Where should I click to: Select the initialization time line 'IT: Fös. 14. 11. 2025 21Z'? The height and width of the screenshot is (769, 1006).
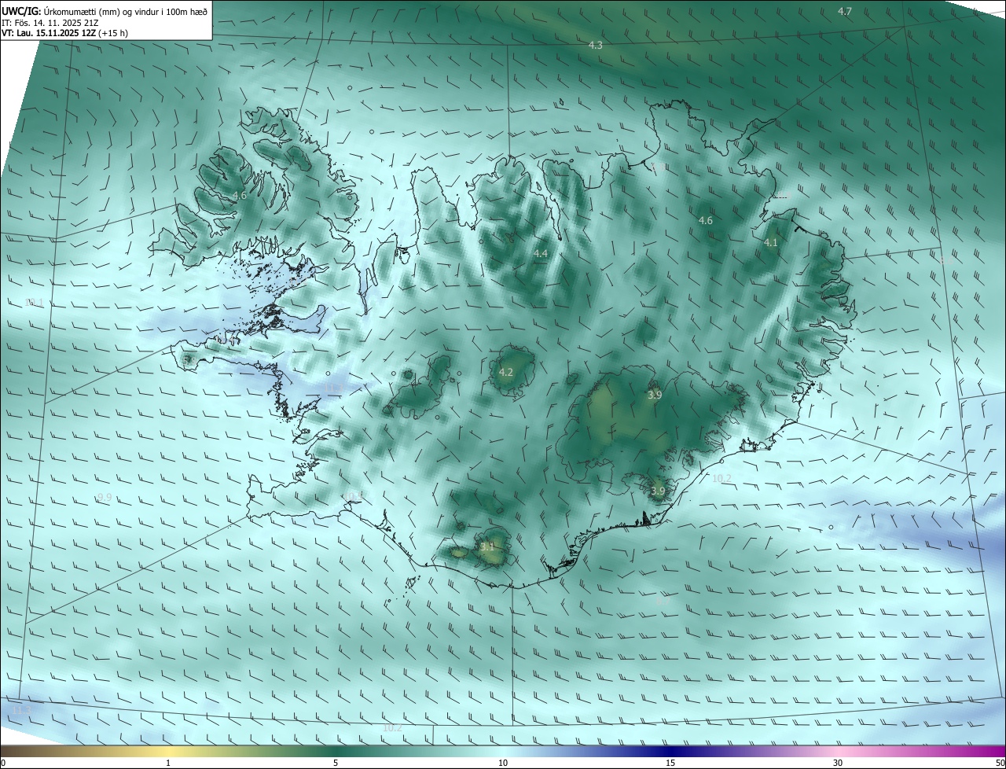pyautogui.click(x=50, y=22)
